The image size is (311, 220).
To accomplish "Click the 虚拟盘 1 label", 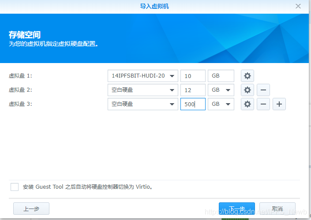I will coord(20,76).
